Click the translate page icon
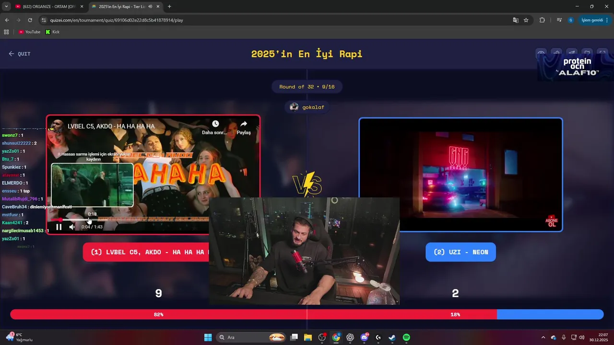The image size is (614, 345). tap(516, 20)
